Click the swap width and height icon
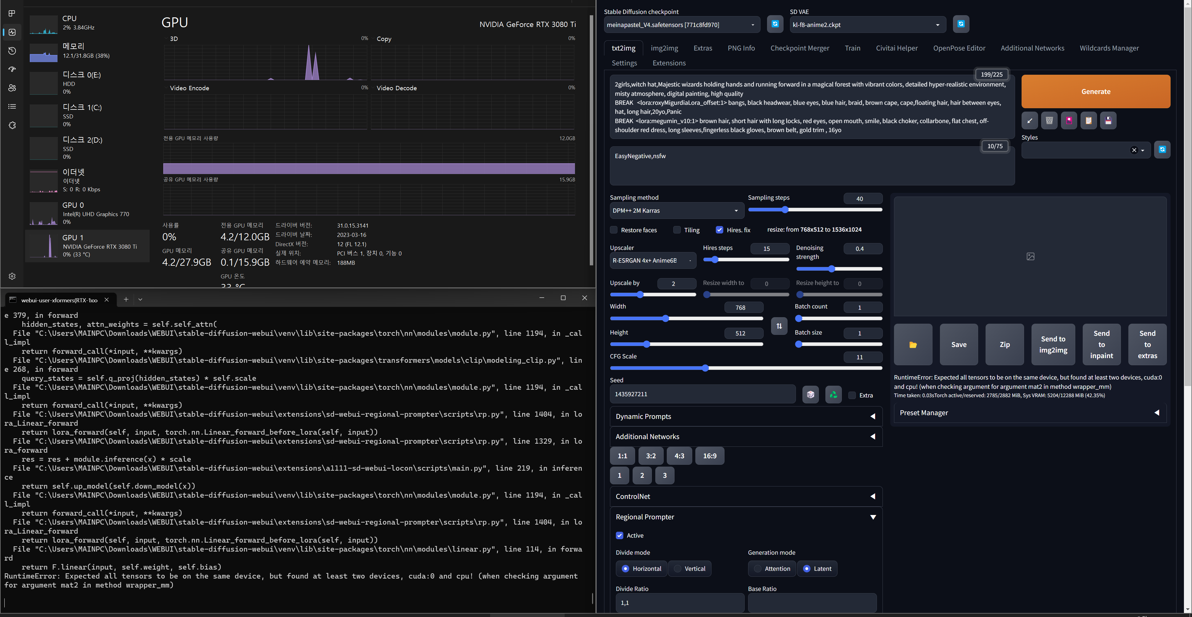Viewport: 1192px width, 617px height. click(x=779, y=326)
